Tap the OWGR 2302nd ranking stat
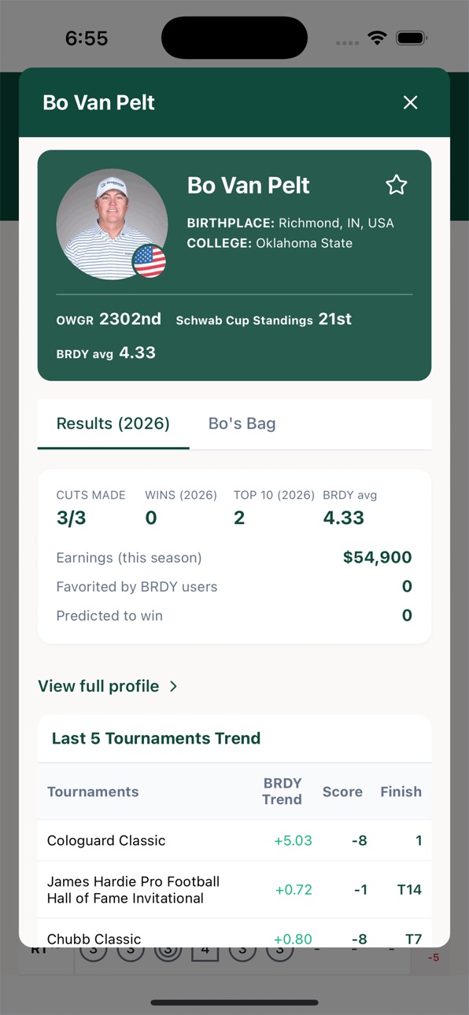 click(x=109, y=319)
